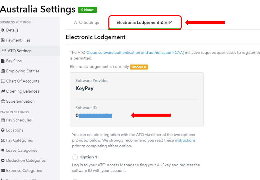Click the Payment Files save icon

(x=3, y=40)
